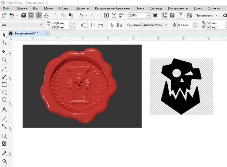The image size is (227, 167).
Task: Open the Растровые изображения menu
Action: [x=112, y=8]
